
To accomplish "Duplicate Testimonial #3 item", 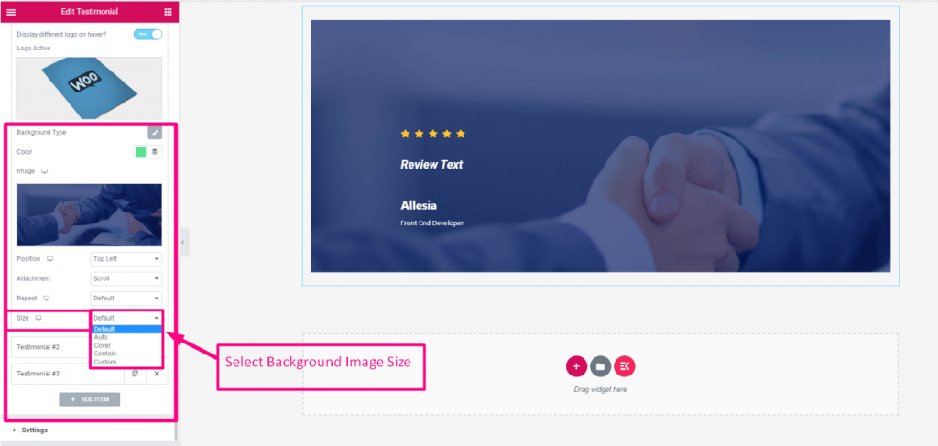I will click(x=136, y=374).
